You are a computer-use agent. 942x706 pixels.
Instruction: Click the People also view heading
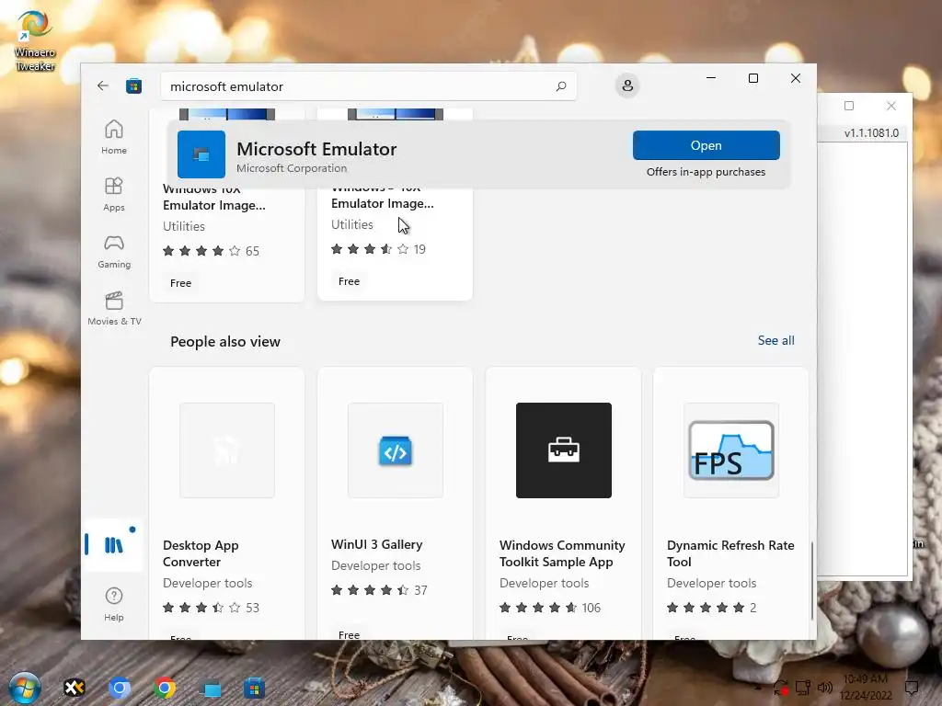coord(225,342)
